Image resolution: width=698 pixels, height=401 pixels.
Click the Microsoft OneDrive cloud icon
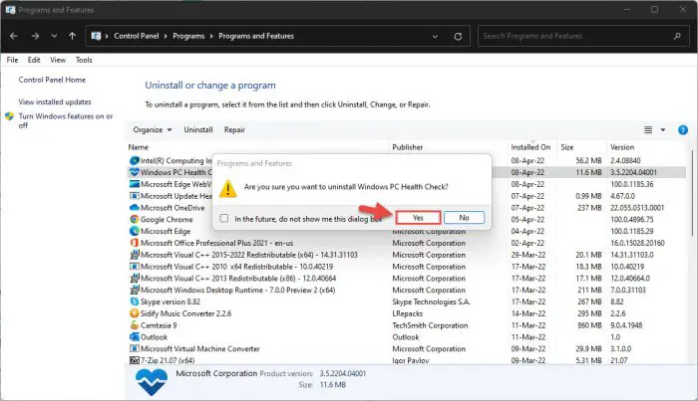point(134,207)
